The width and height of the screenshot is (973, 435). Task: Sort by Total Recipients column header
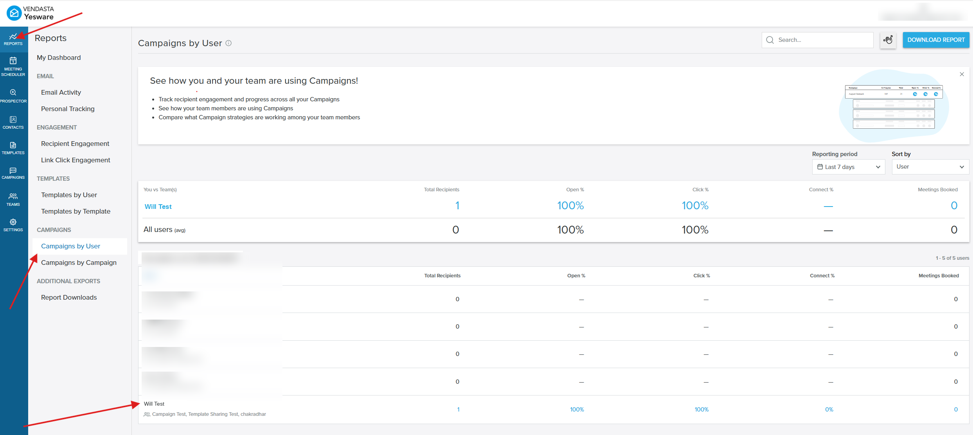pos(442,276)
